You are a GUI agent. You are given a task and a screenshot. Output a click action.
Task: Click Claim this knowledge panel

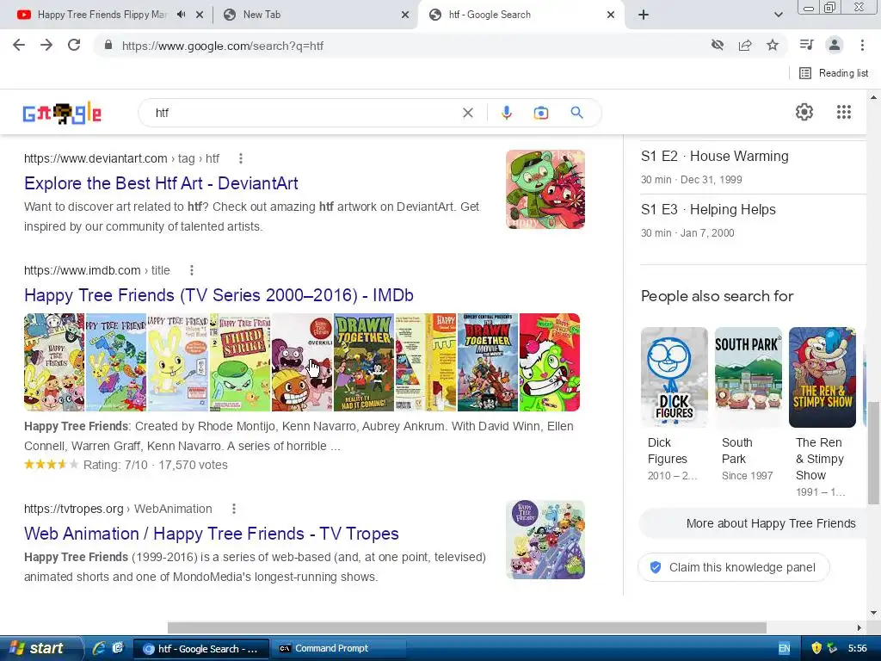tap(733, 567)
